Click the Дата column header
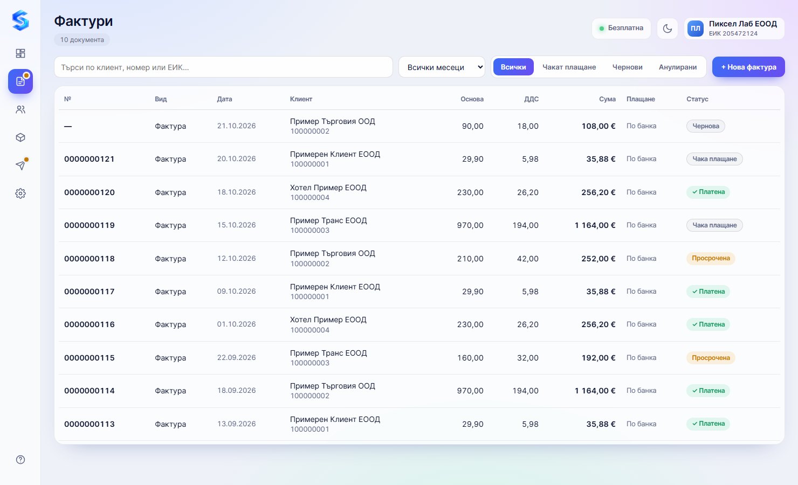This screenshot has width=798, height=485. 224,99
